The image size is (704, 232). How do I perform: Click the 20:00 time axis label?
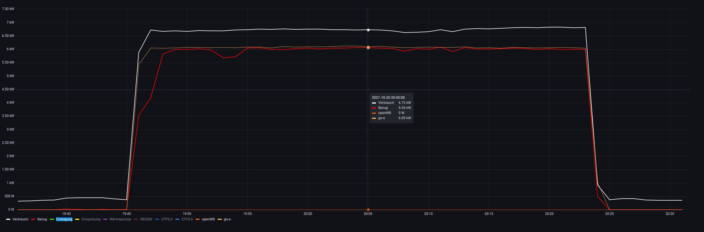[308, 214]
